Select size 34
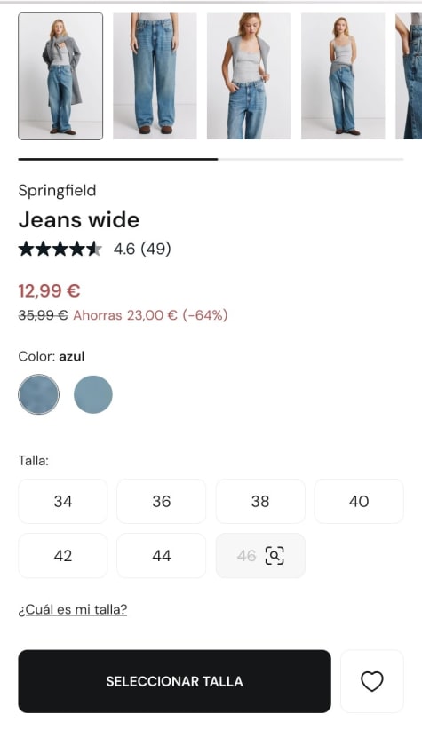The image size is (422, 730). [x=63, y=501]
